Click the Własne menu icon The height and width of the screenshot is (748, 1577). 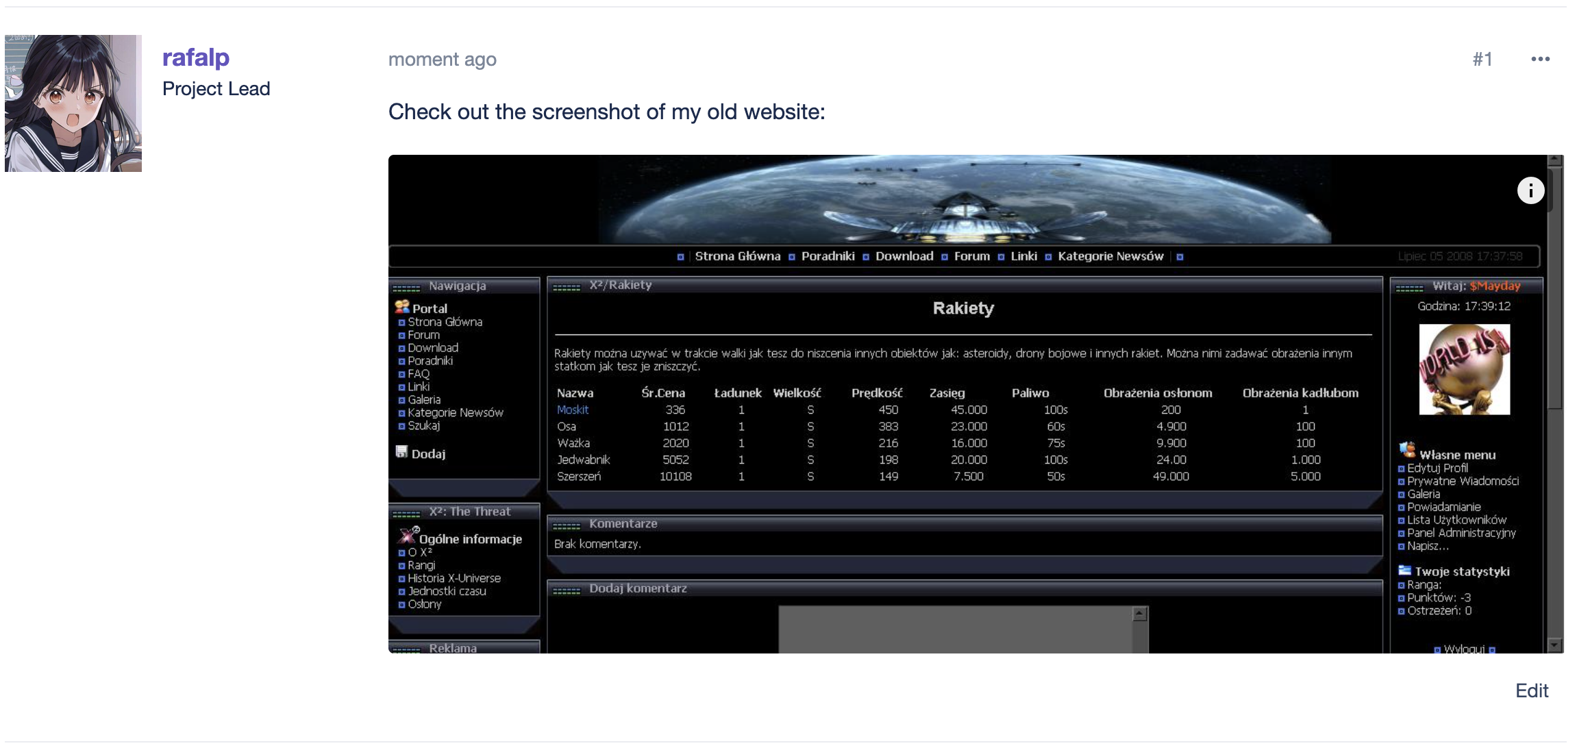click(x=1407, y=450)
